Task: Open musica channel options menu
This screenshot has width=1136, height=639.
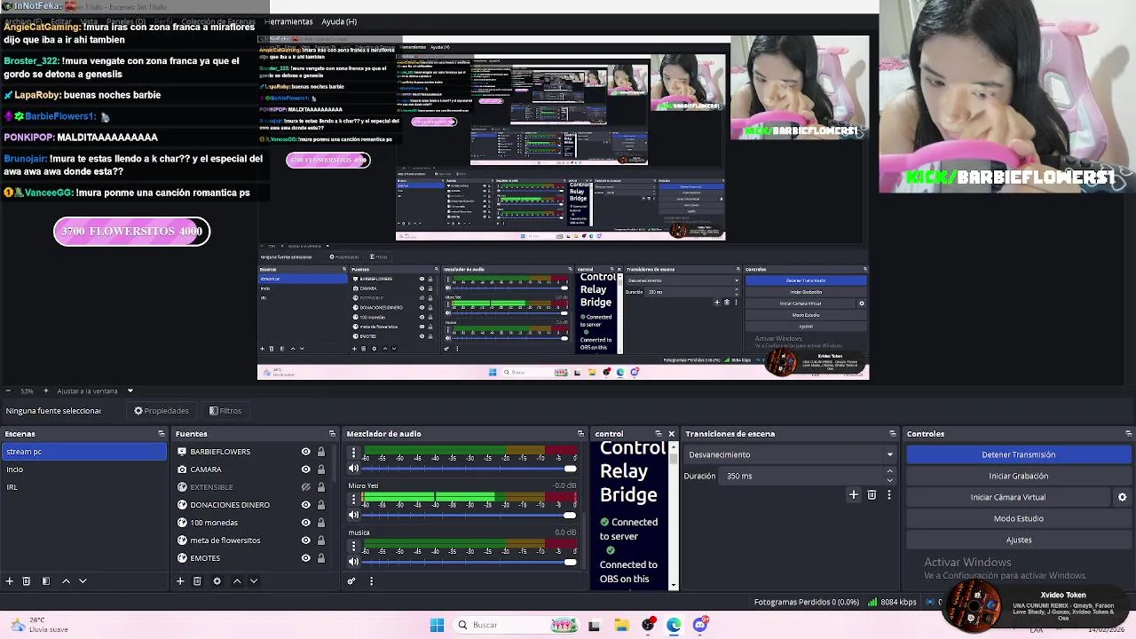Action: [x=353, y=546]
